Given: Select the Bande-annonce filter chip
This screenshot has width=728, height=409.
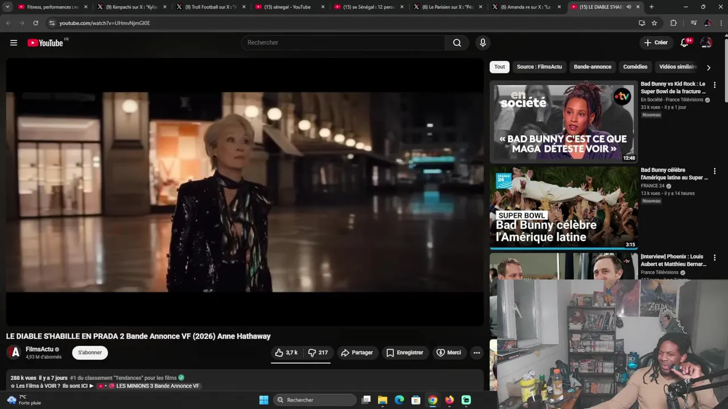Looking at the screenshot, I should coord(593,66).
